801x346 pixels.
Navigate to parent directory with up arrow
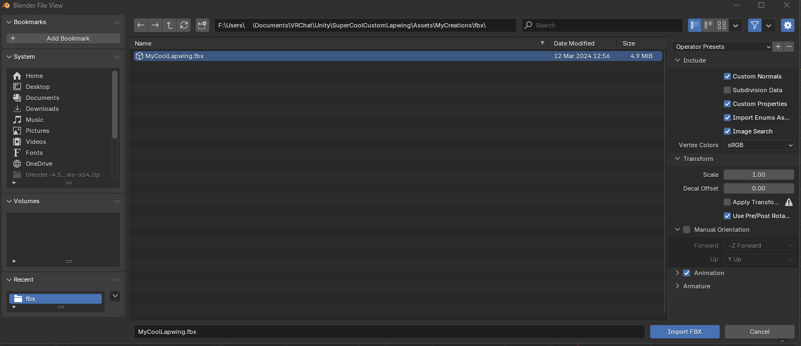(x=169, y=25)
